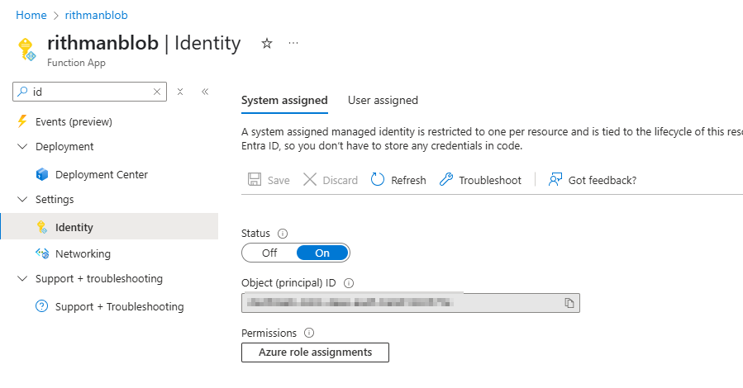Click the question mark Support icon
This screenshot has height=388, width=743.
[x=41, y=306]
